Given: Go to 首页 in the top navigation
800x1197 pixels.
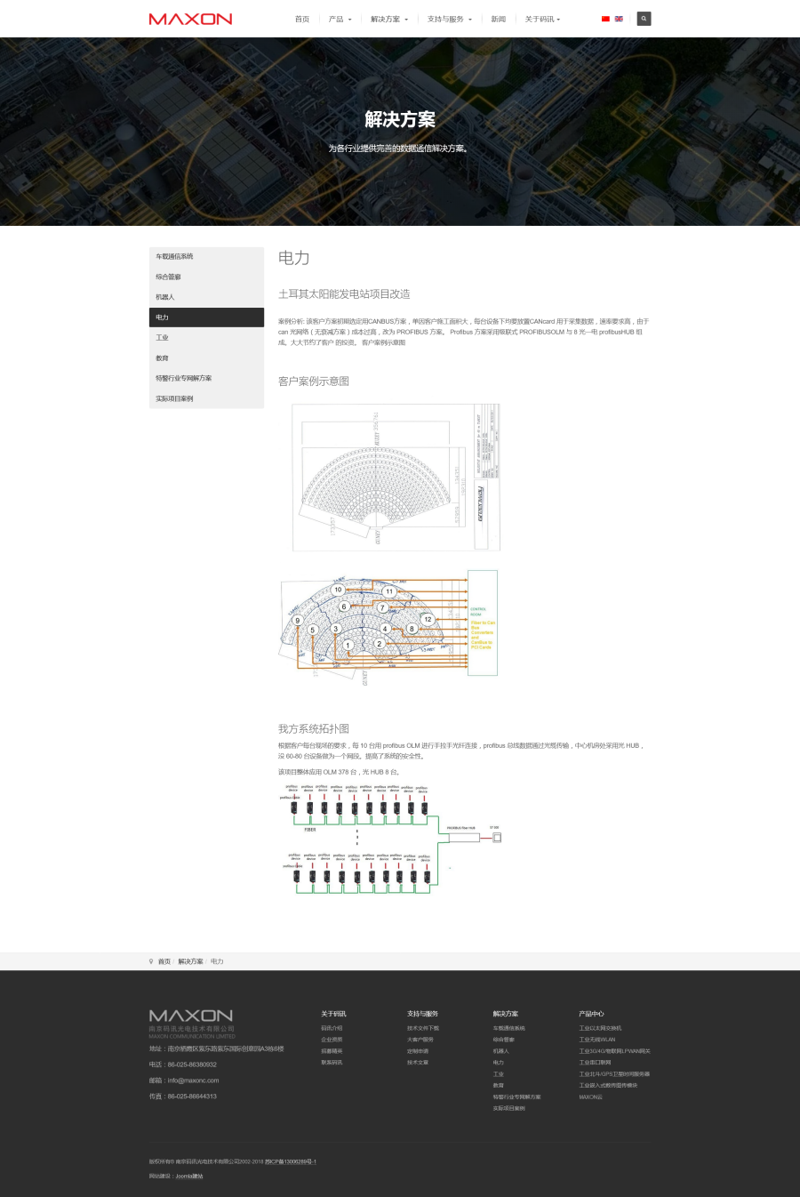Looking at the screenshot, I should pyautogui.click(x=302, y=19).
